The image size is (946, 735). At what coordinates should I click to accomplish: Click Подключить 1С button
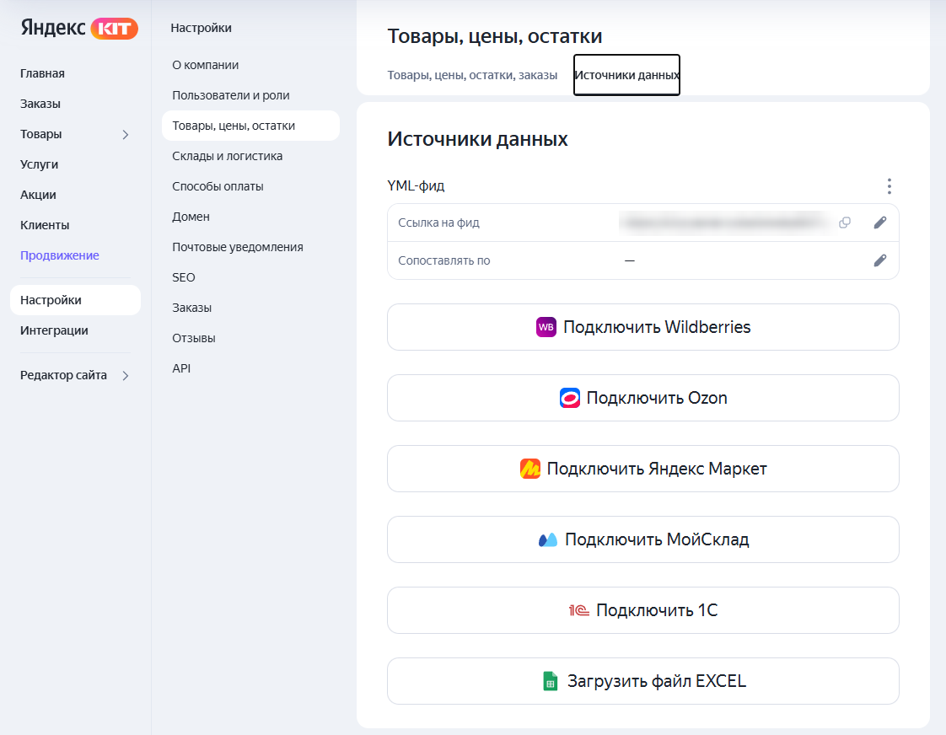pos(643,610)
